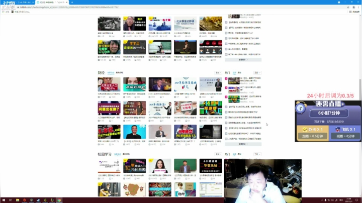Grab the page vertical scrollbar thumb
Screen dimensions: 362x203
pyautogui.click(x=360, y=89)
